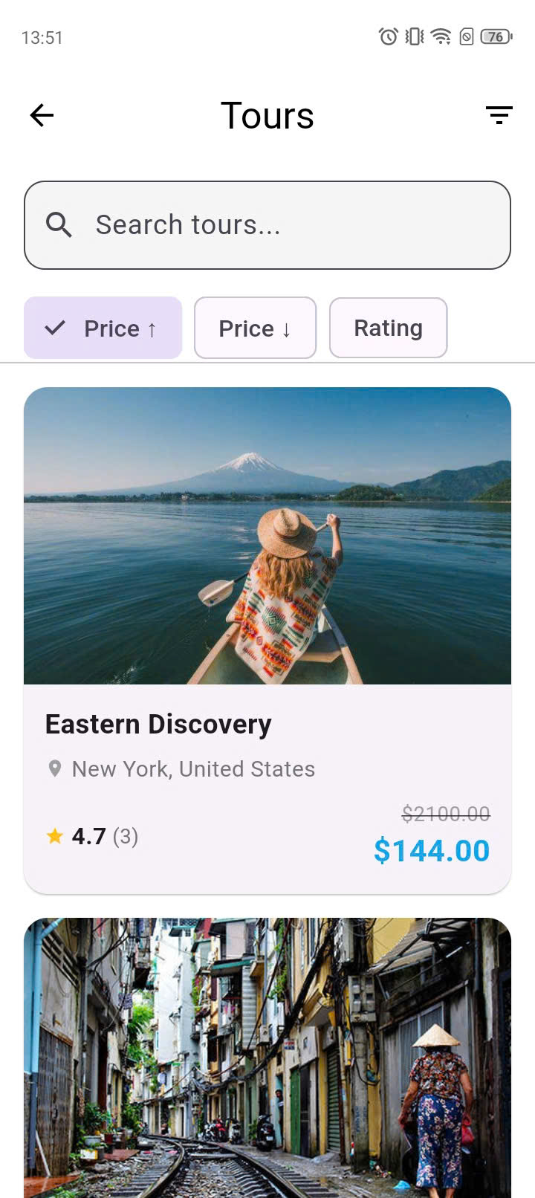Tap the $144.00 discounted price
535x1198 pixels.
431,851
